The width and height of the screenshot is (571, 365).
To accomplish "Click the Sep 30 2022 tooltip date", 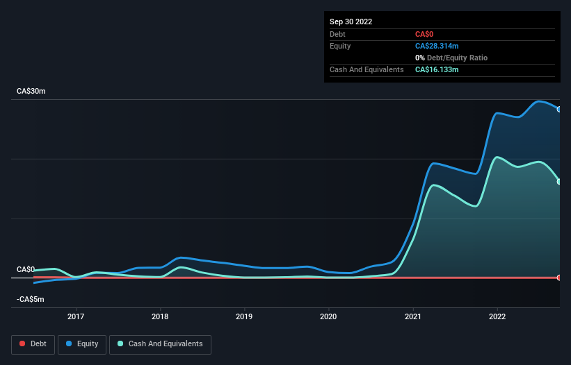I will (351, 22).
